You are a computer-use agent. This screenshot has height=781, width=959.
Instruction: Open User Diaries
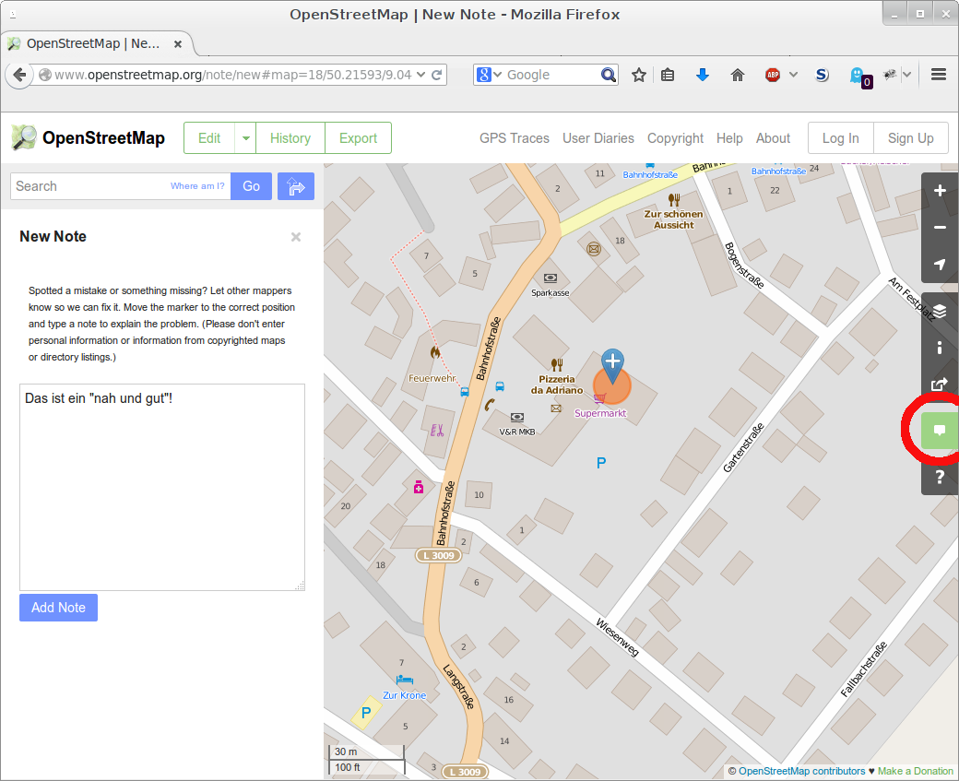(x=598, y=138)
